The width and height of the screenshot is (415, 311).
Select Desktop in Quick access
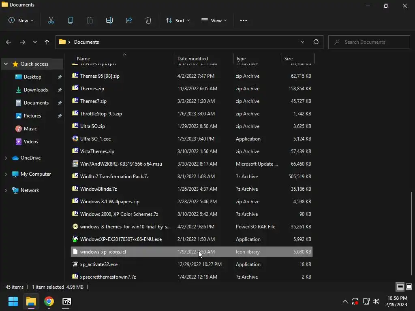click(x=32, y=77)
